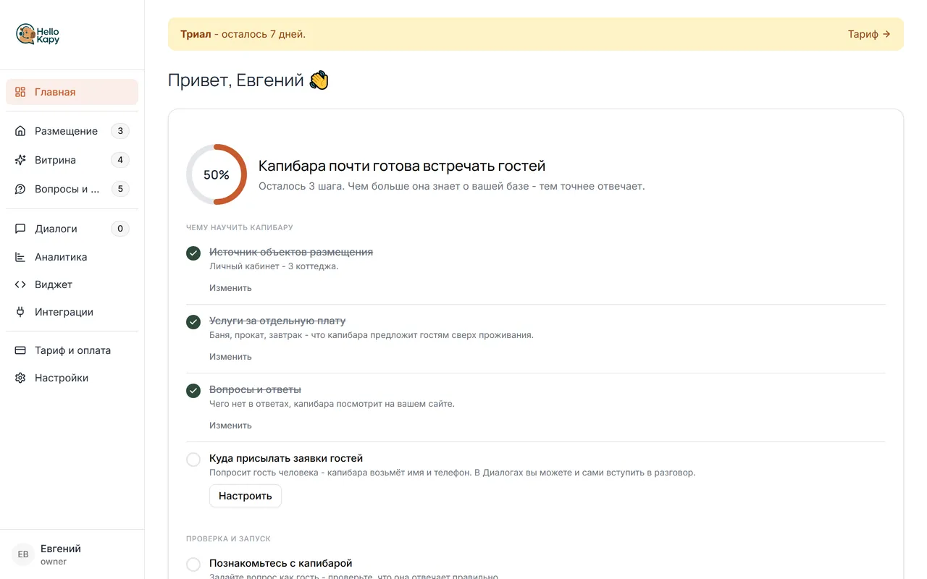
Task: Check the empty circle for Куда присылать заявки гостей
Action: [193, 460]
